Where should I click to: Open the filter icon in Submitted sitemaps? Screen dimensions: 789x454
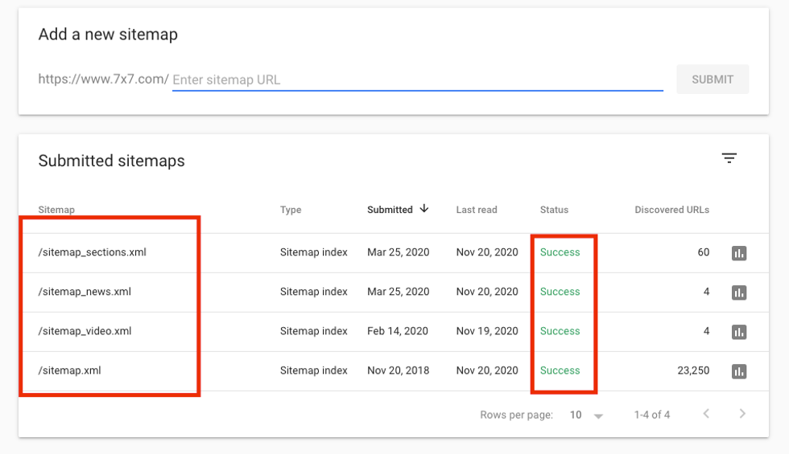pyautogui.click(x=729, y=159)
